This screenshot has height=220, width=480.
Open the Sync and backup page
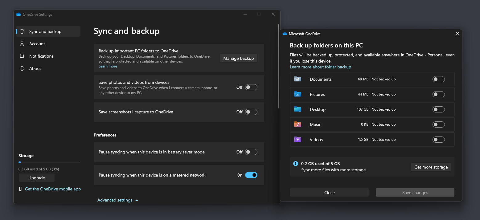(48, 31)
